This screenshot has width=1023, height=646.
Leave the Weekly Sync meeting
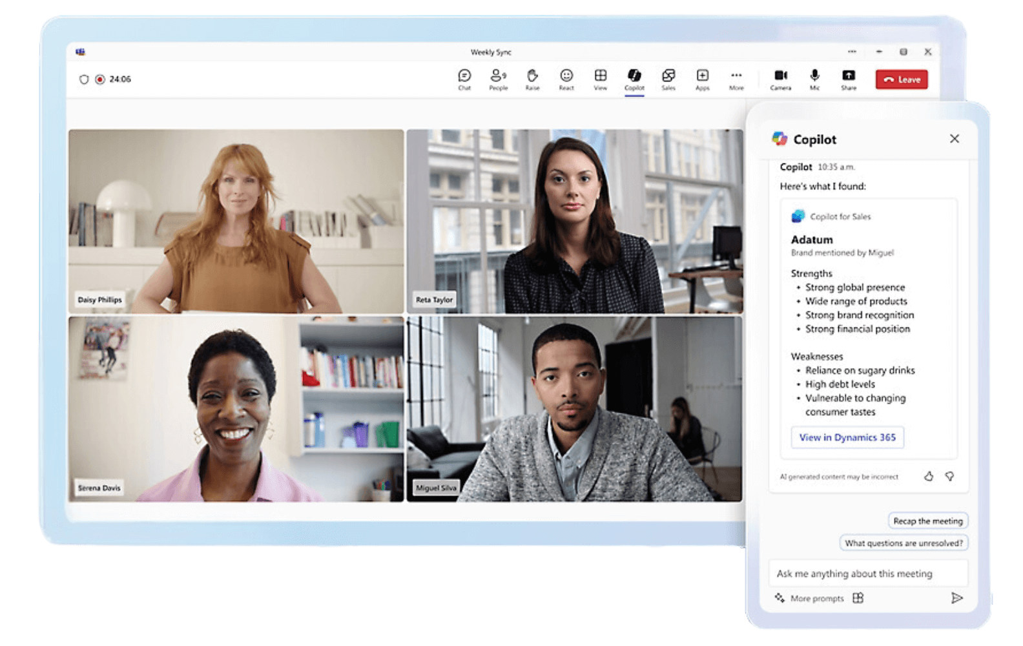(902, 79)
